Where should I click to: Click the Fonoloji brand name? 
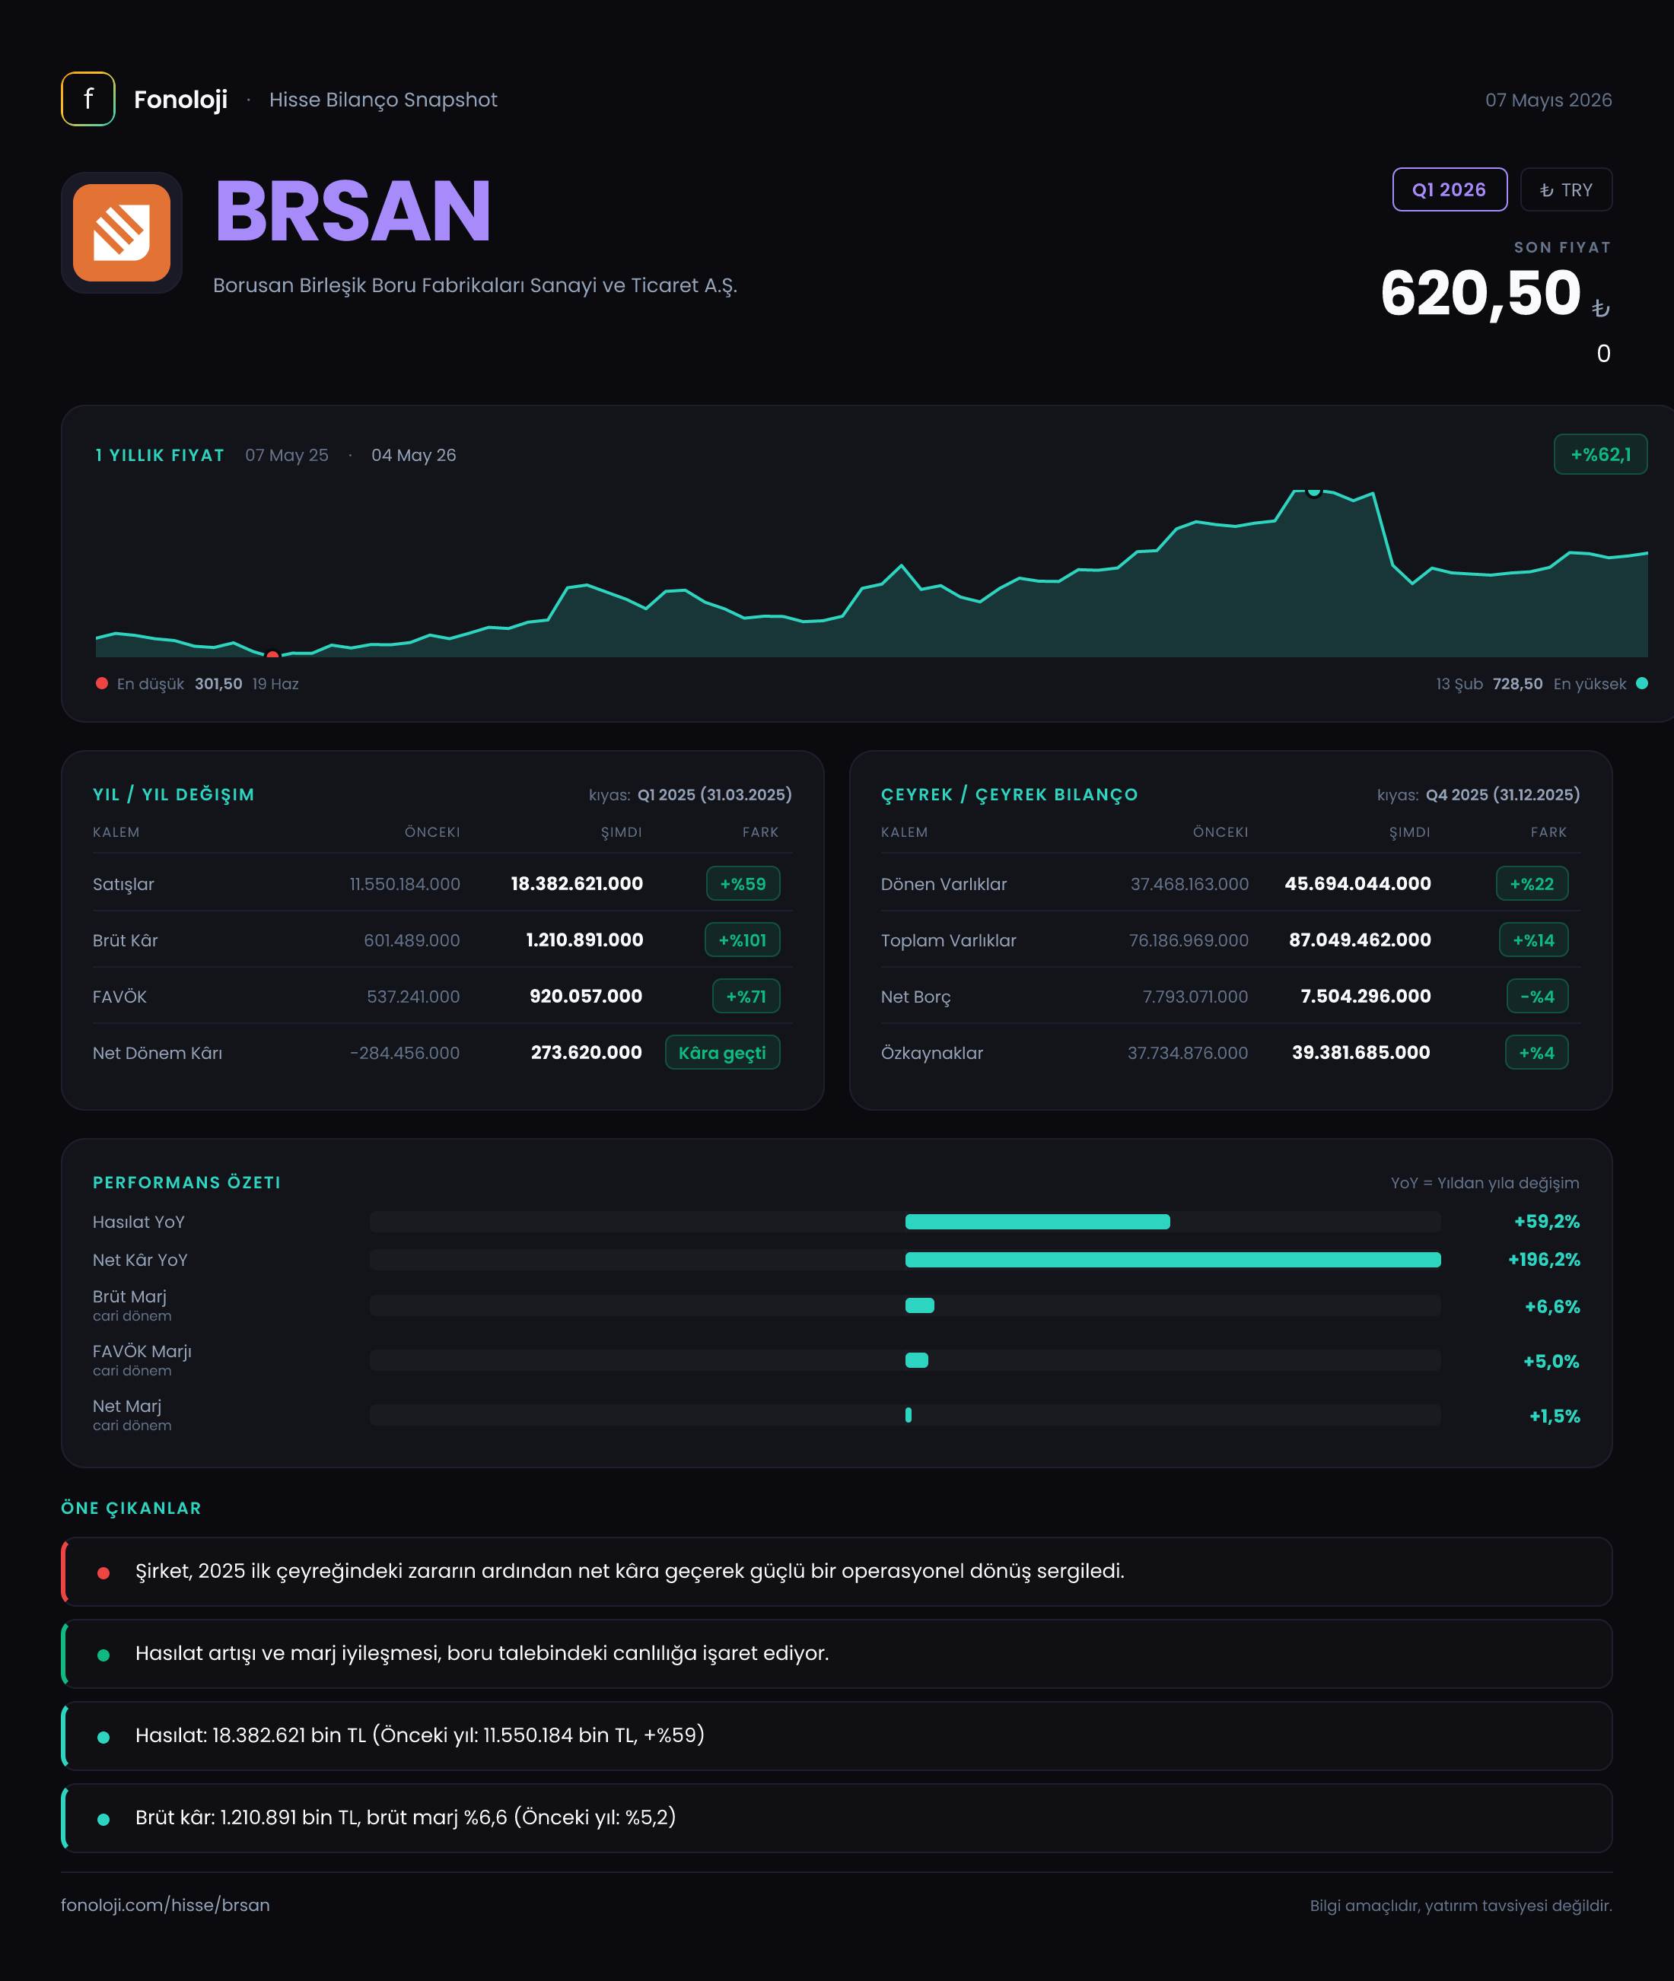pos(180,100)
